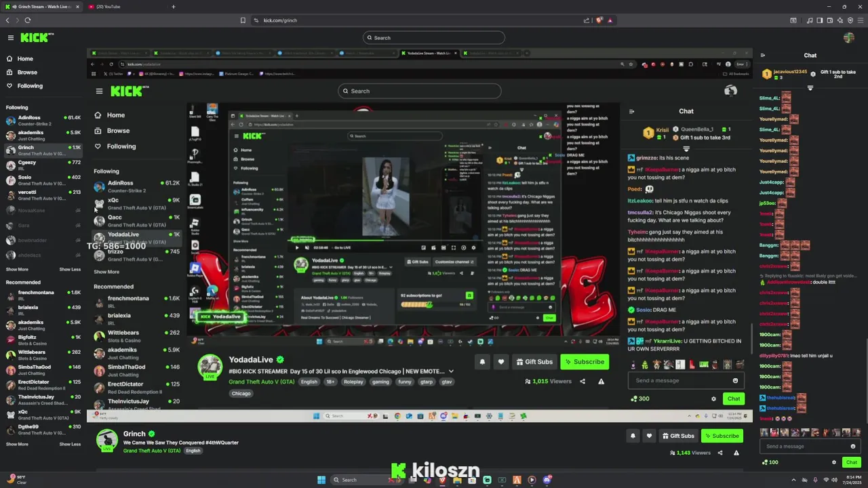868x488 pixels.
Task: Open the 100 channel points icon
Action: tap(770, 462)
